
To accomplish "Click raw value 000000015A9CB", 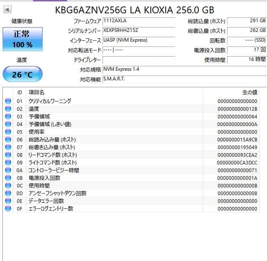I will (x=238, y=139).
